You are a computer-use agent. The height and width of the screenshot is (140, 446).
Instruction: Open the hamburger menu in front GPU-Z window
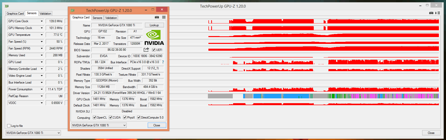pos(164,17)
